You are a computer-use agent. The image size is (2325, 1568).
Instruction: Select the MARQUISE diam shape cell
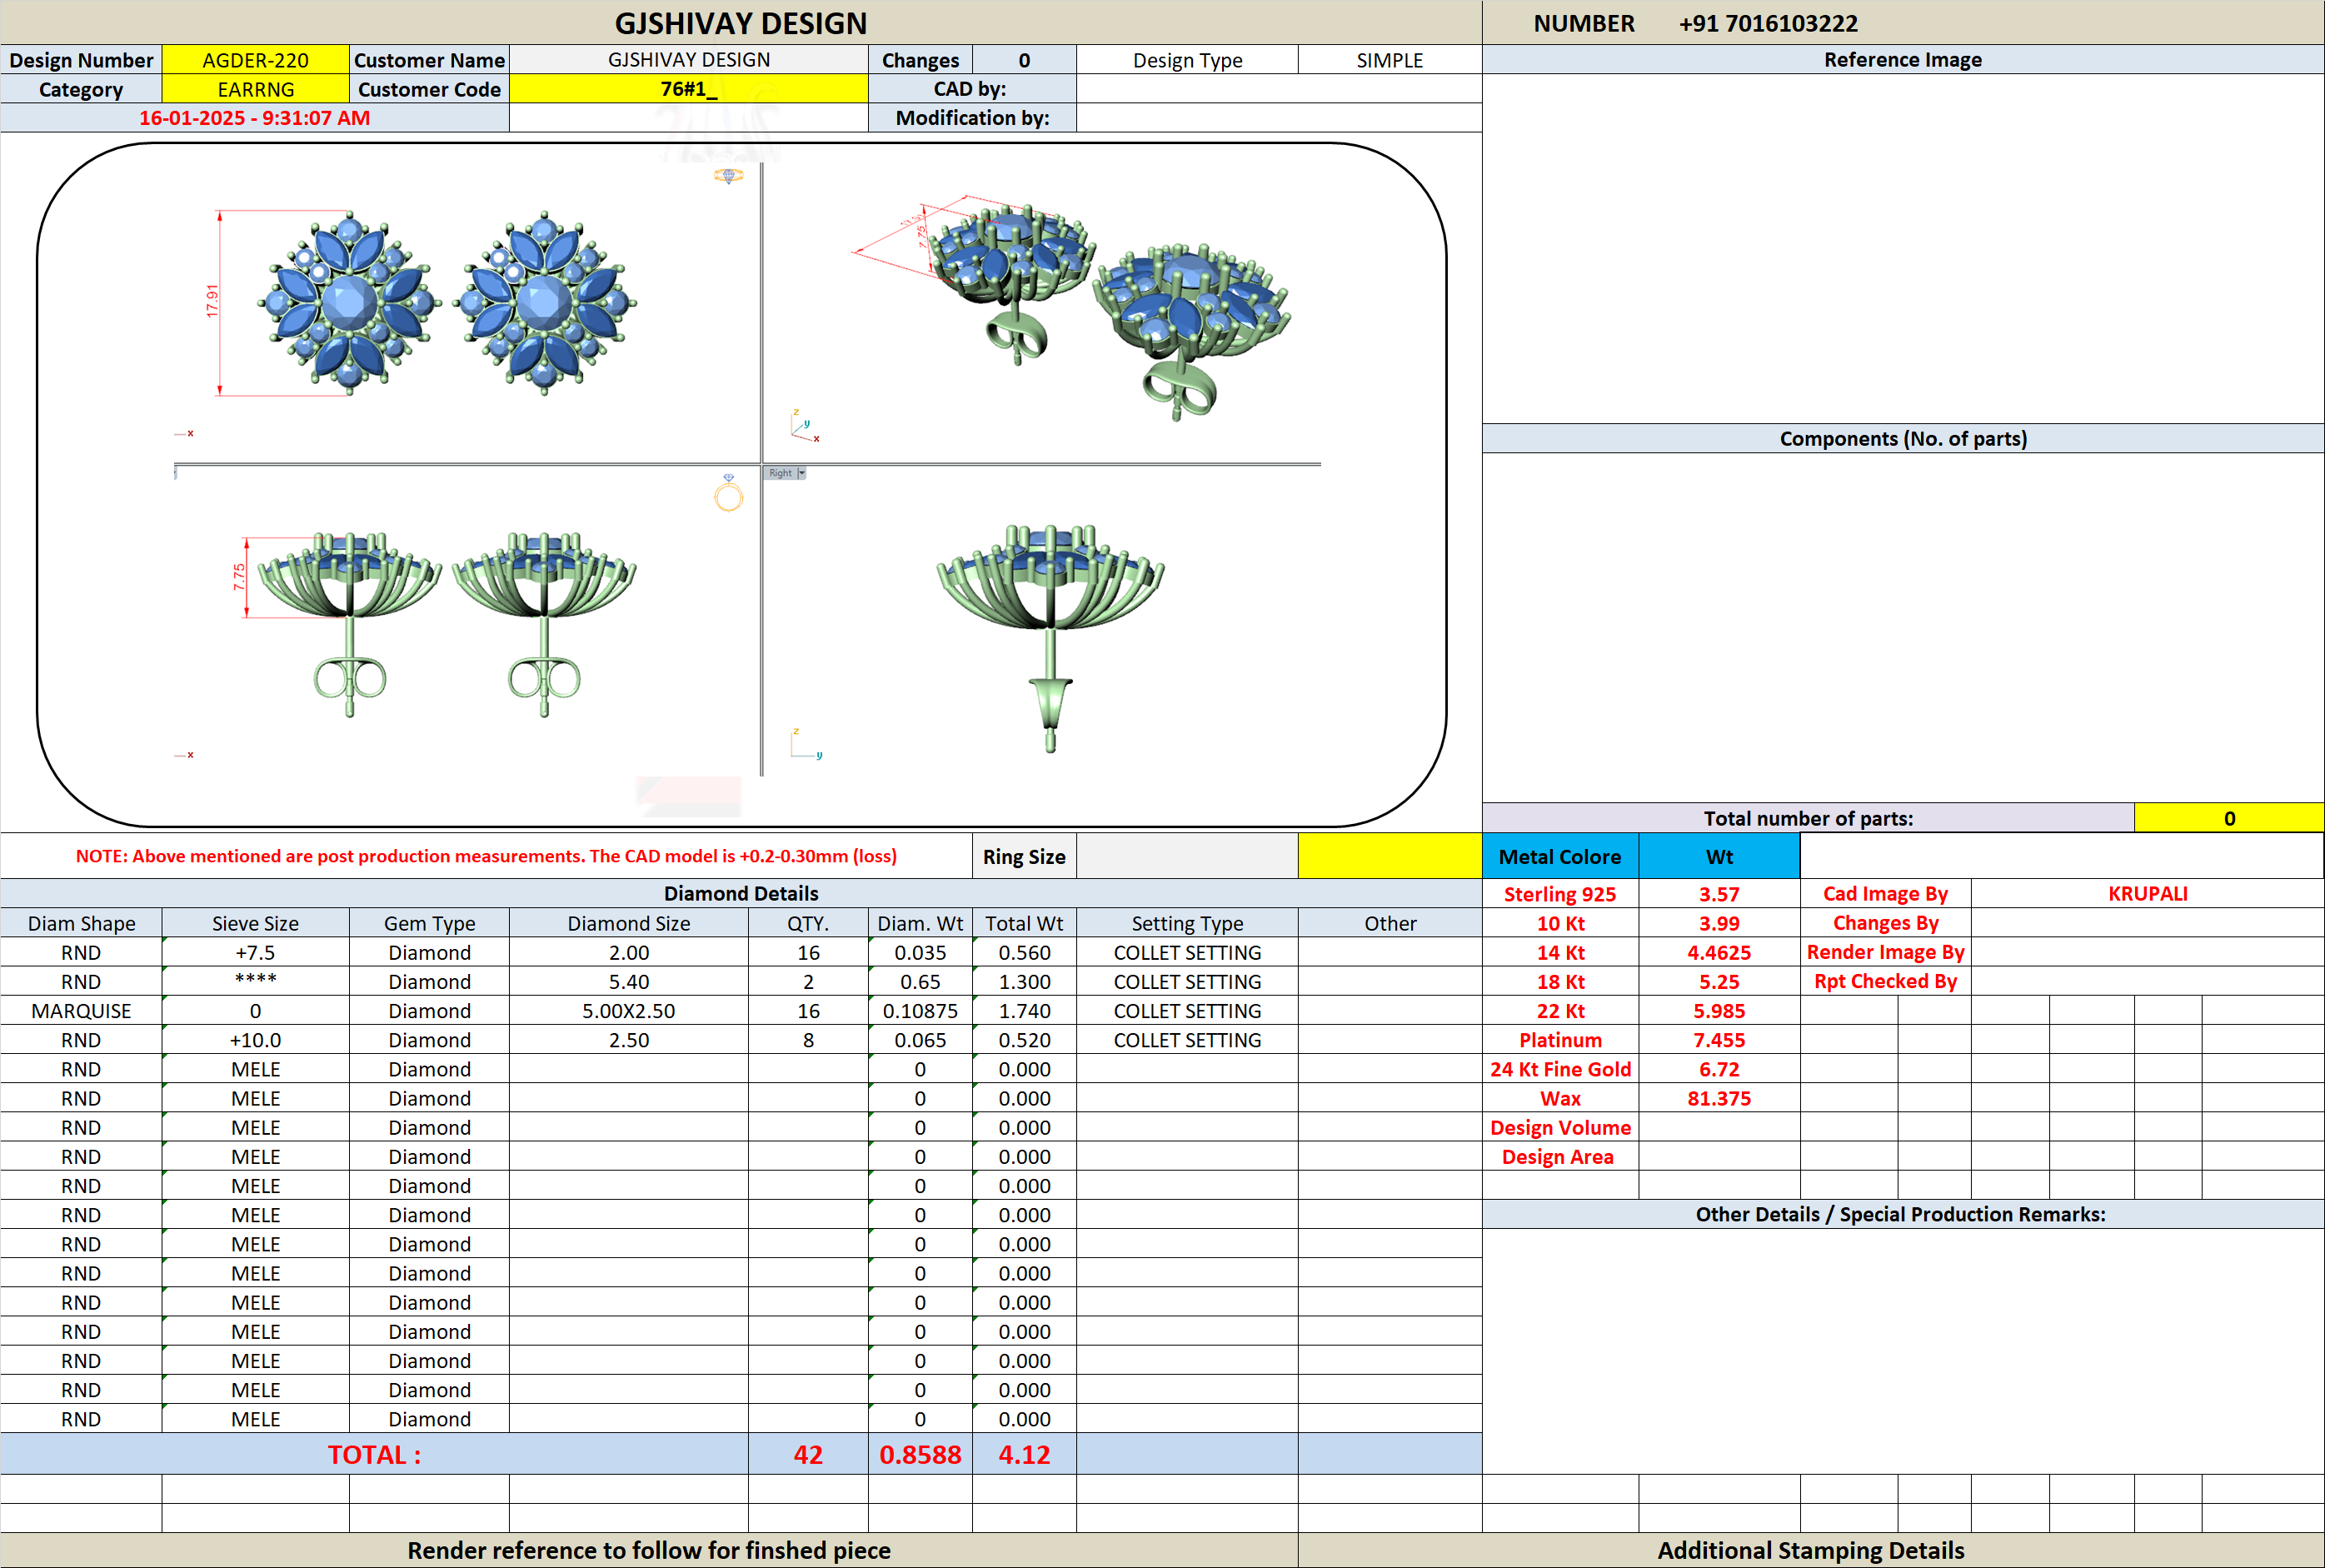(81, 1010)
